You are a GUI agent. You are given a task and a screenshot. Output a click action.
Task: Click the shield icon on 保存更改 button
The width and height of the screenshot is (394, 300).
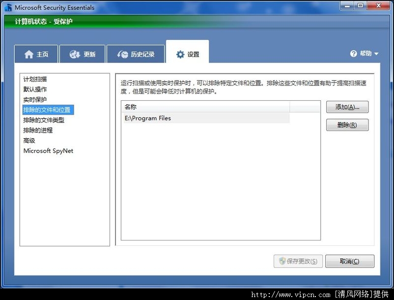coord(282,261)
